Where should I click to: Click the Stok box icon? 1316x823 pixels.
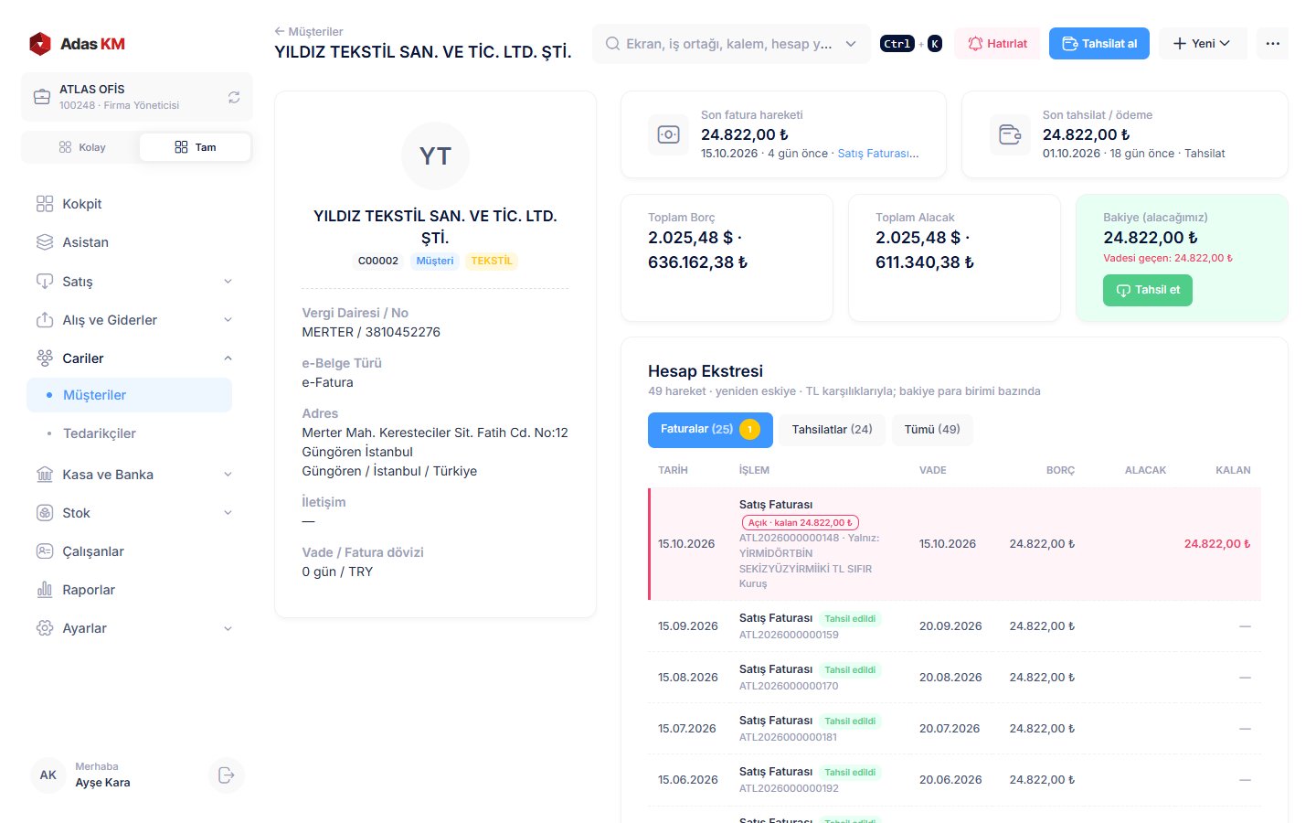(x=45, y=513)
